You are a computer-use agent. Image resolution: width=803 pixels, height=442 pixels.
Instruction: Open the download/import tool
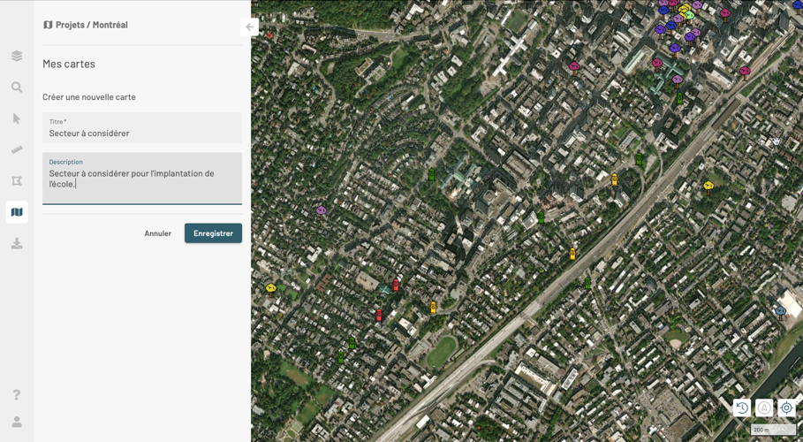[x=17, y=243]
